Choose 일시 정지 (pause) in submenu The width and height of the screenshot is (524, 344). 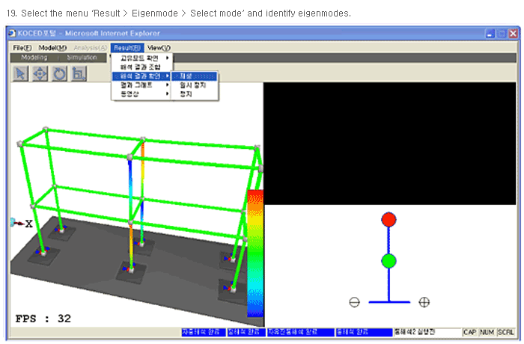[x=194, y=85]
